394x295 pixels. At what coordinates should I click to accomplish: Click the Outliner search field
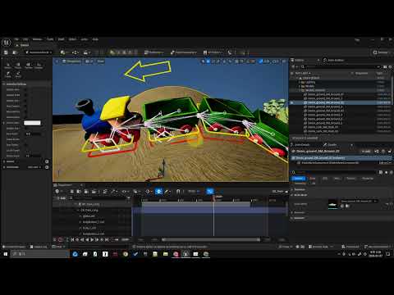coord(341,66)
